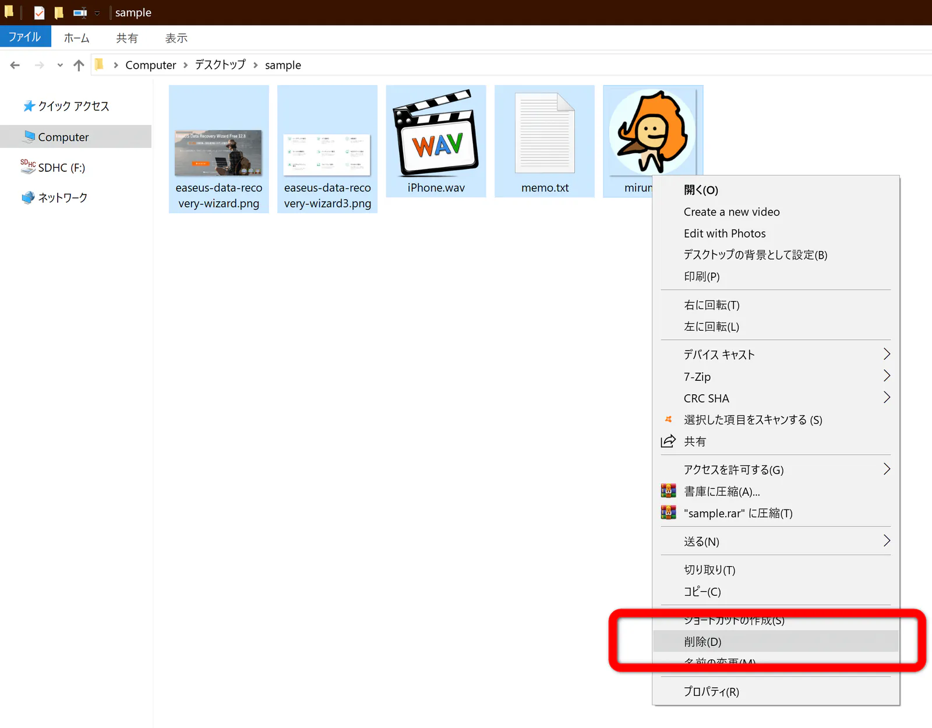Switch to the ホーム ribbon tab
This screenshot has height=728, width=932.
[x=76, y=38]
